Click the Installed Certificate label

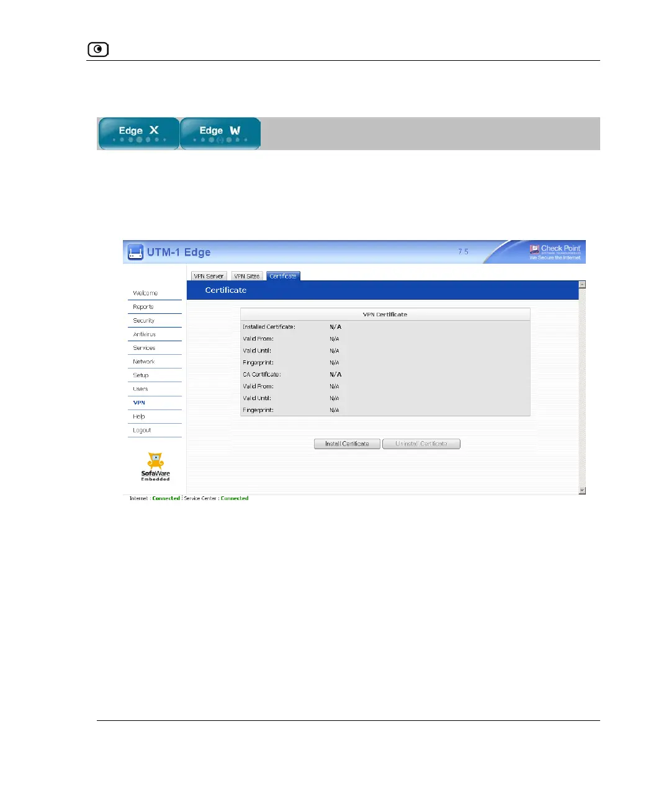(x=269, y=326)
